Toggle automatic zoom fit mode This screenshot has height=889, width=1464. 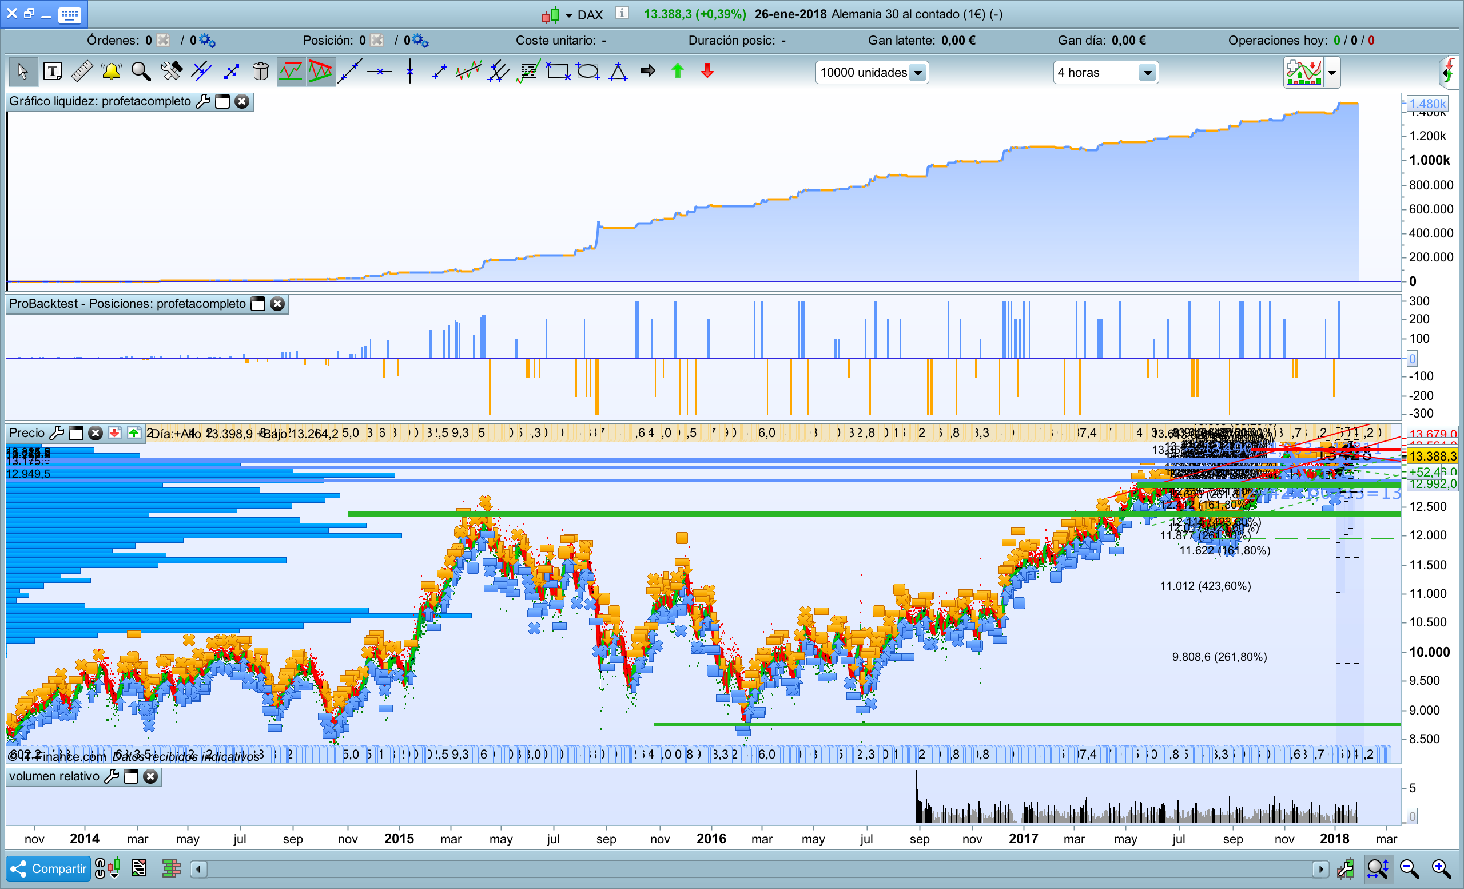pos(1377,870)
